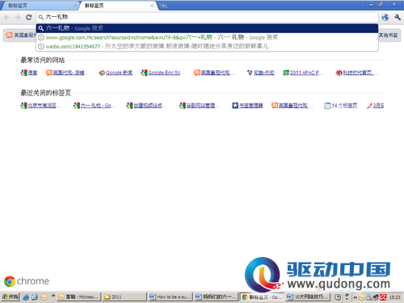
Task: Open the 英国皇冠 bookmark on bookmarks bar
Action: [21, 35]
